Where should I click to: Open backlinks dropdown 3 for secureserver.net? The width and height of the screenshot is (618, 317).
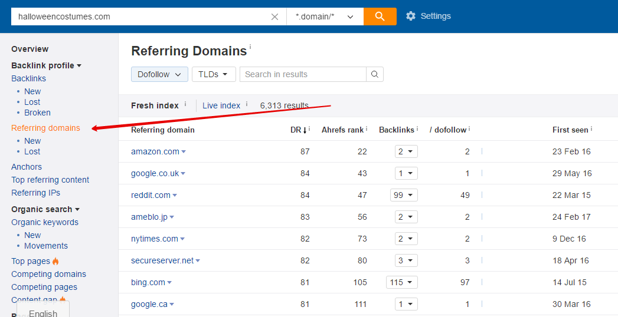point(406,260)
